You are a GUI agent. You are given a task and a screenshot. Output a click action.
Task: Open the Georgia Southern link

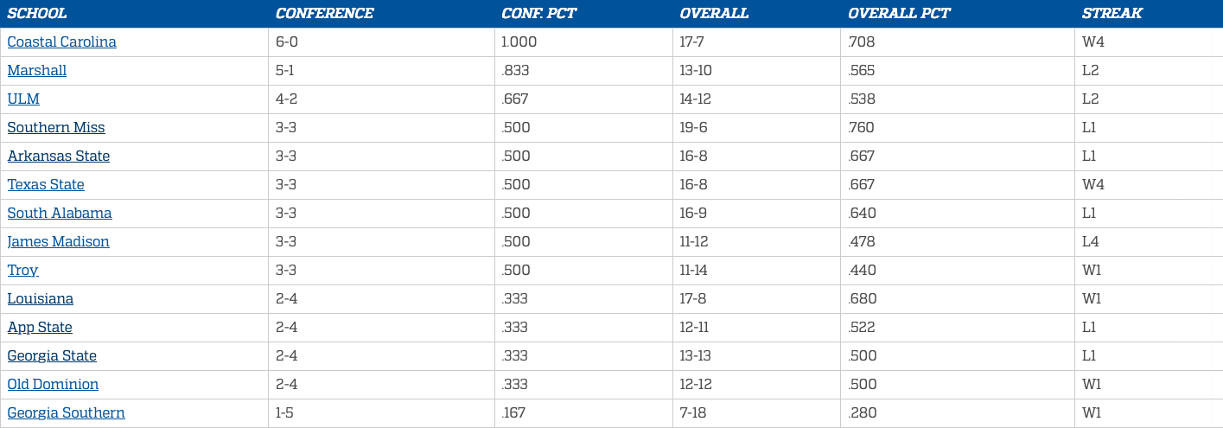66,412
